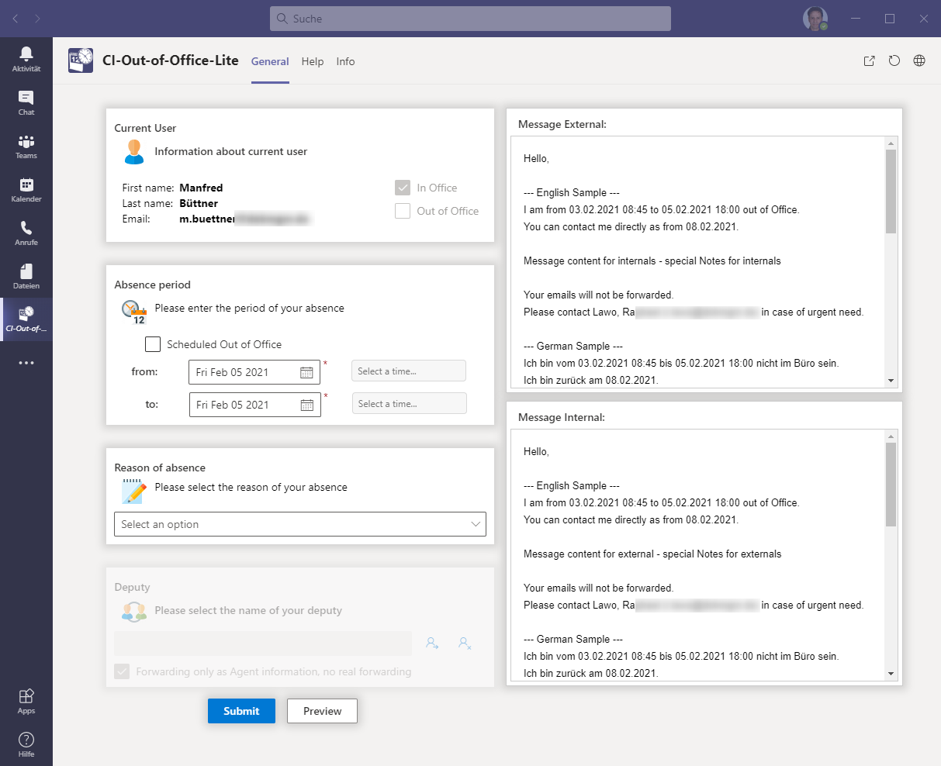Open Dateien files section
This screenshot has height=766, width=941.
click(26, 276)
